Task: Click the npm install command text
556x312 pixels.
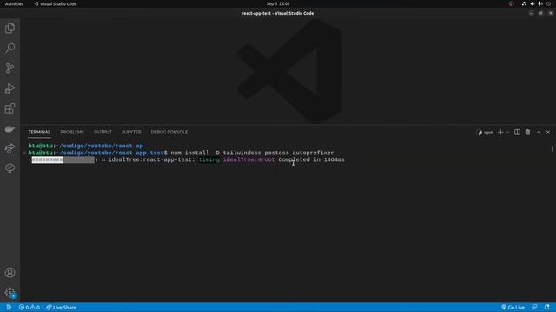Action: coord(252,153)
